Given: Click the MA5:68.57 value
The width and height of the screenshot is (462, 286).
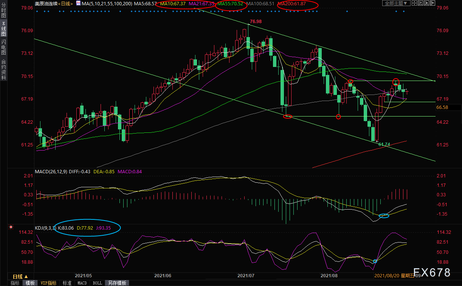Looking at the screenshot, I should [146, 3].
